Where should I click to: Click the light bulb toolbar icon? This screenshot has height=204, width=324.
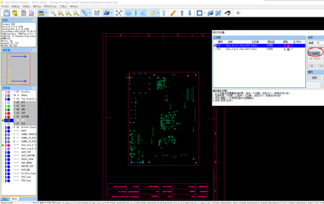coord(164,13)
